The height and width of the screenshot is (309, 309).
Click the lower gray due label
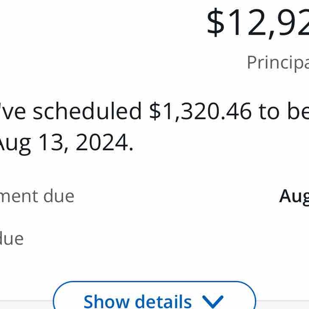coord(12,239)
